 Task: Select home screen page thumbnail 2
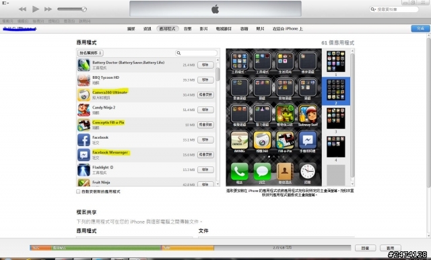click(x=335, y=90)
